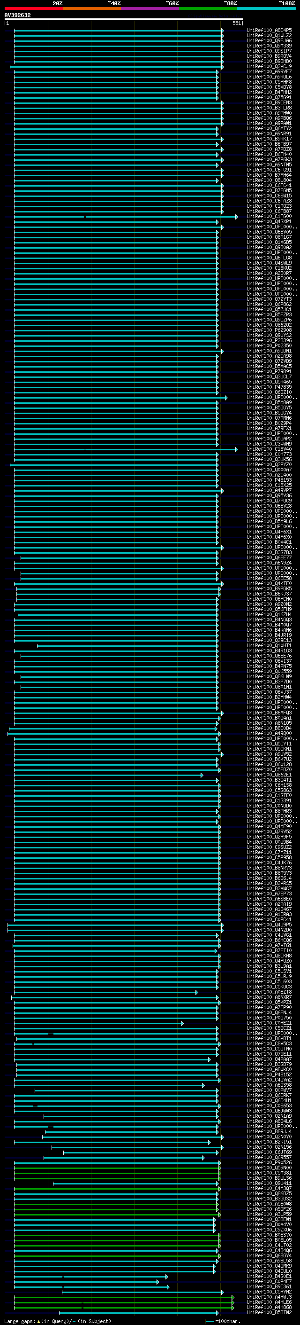Select label UniRef100_C7YZ11

click(x=269, y=853)
